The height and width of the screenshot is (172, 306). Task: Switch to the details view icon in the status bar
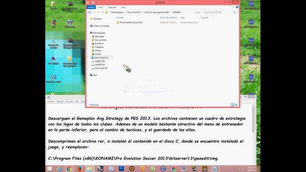(233, 105)
